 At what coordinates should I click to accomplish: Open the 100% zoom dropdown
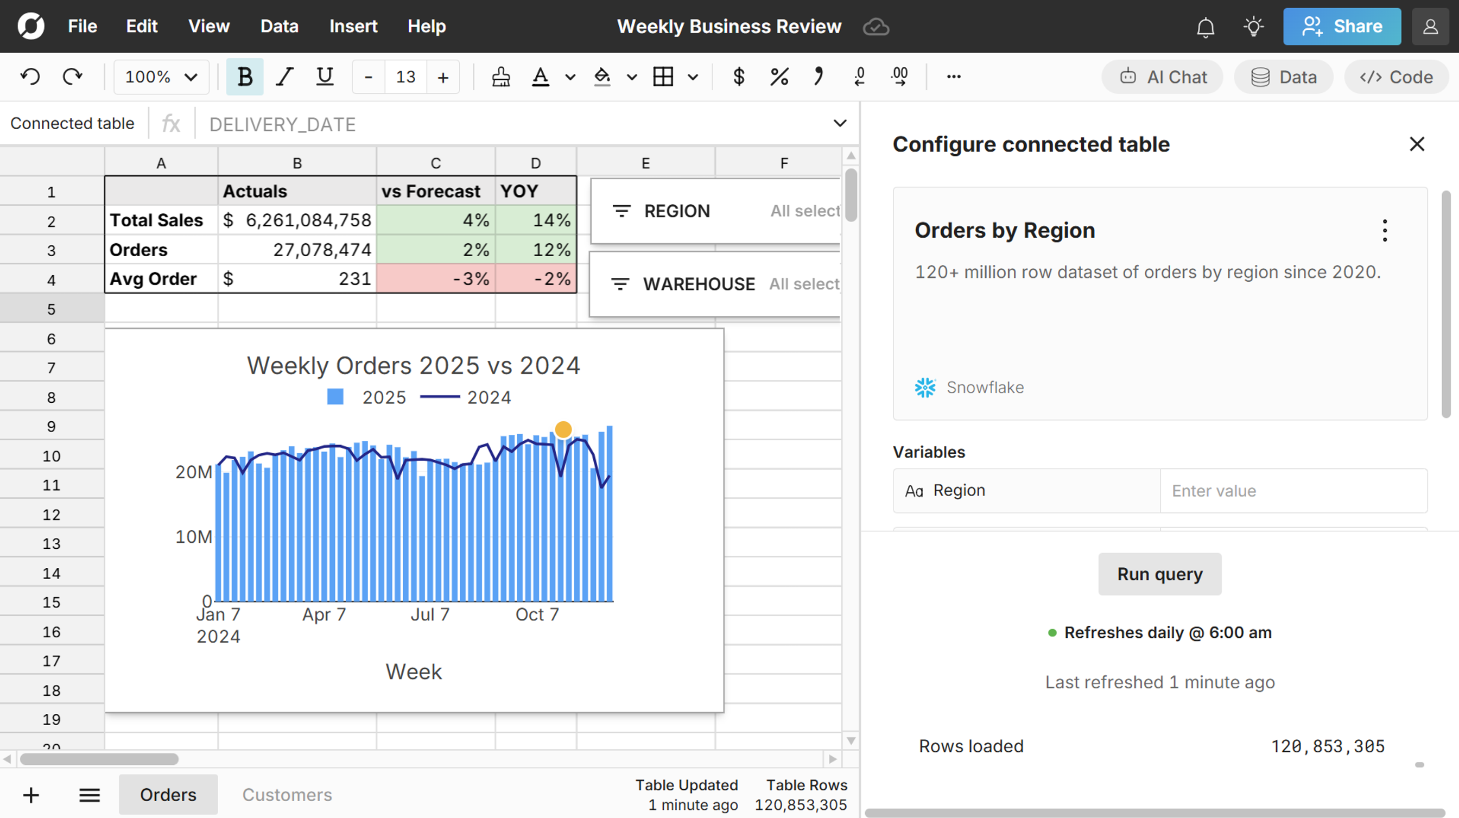161,77
